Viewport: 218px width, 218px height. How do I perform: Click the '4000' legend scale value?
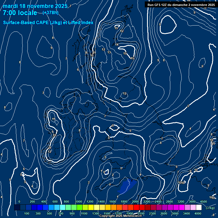(198, 213)
